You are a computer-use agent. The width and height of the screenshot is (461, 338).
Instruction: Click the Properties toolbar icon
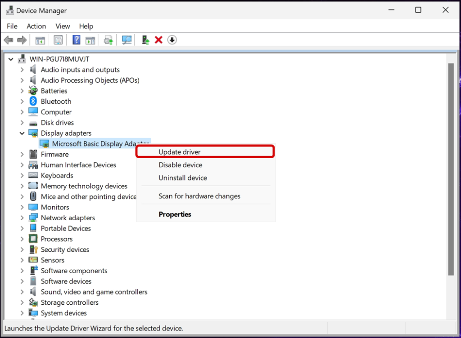pyautogui.click(x=58, y=40)
